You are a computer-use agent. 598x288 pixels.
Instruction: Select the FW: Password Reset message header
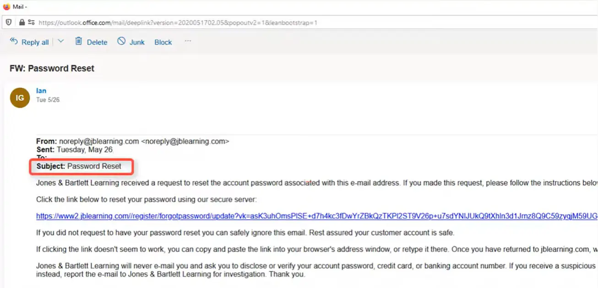click(x=52, y=68)
